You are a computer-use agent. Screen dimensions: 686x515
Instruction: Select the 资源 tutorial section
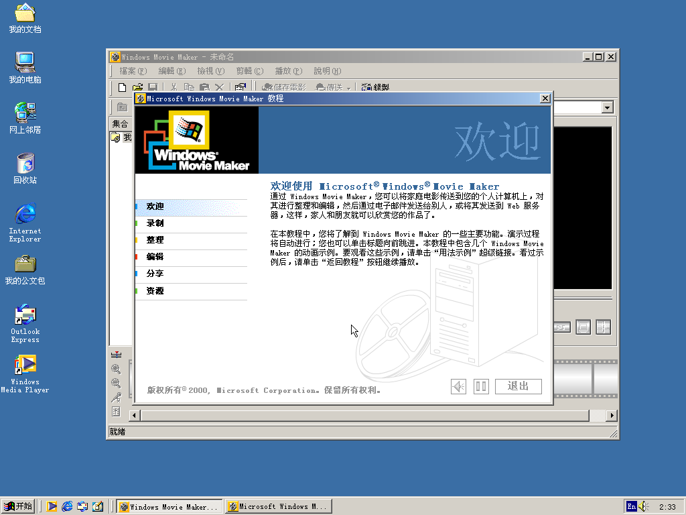[191, 291]
